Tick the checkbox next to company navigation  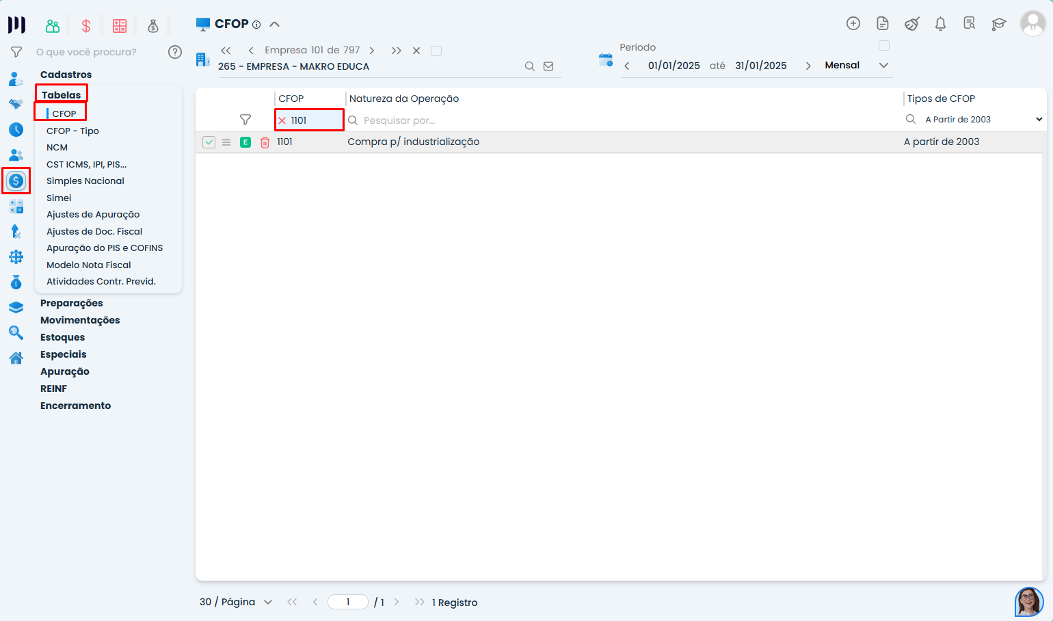pos(436,51)
